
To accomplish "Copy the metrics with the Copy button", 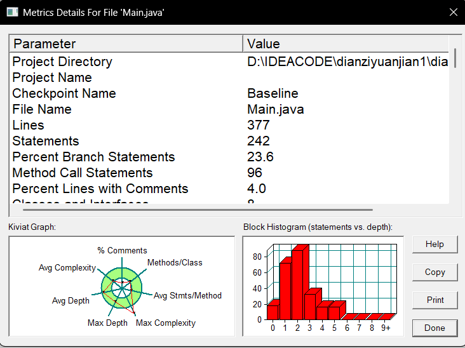I will pos(435,272).
